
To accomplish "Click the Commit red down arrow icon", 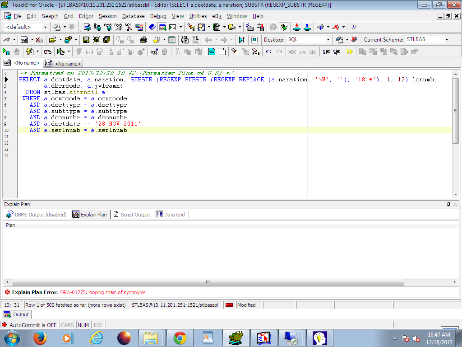I will click(297, 27).
